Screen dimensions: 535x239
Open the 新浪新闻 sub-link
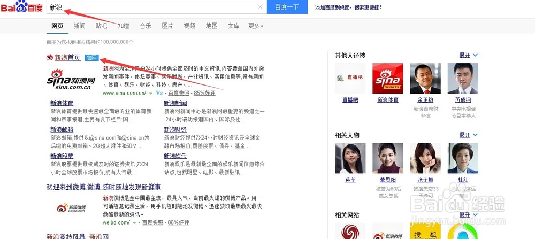tap(175, 103)
